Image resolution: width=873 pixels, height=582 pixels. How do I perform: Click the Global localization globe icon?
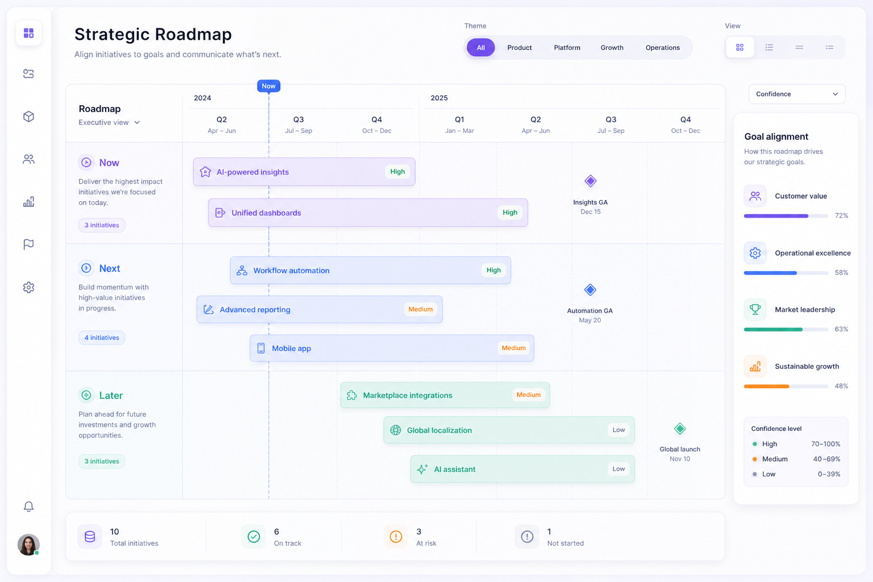tap(396, 430)
